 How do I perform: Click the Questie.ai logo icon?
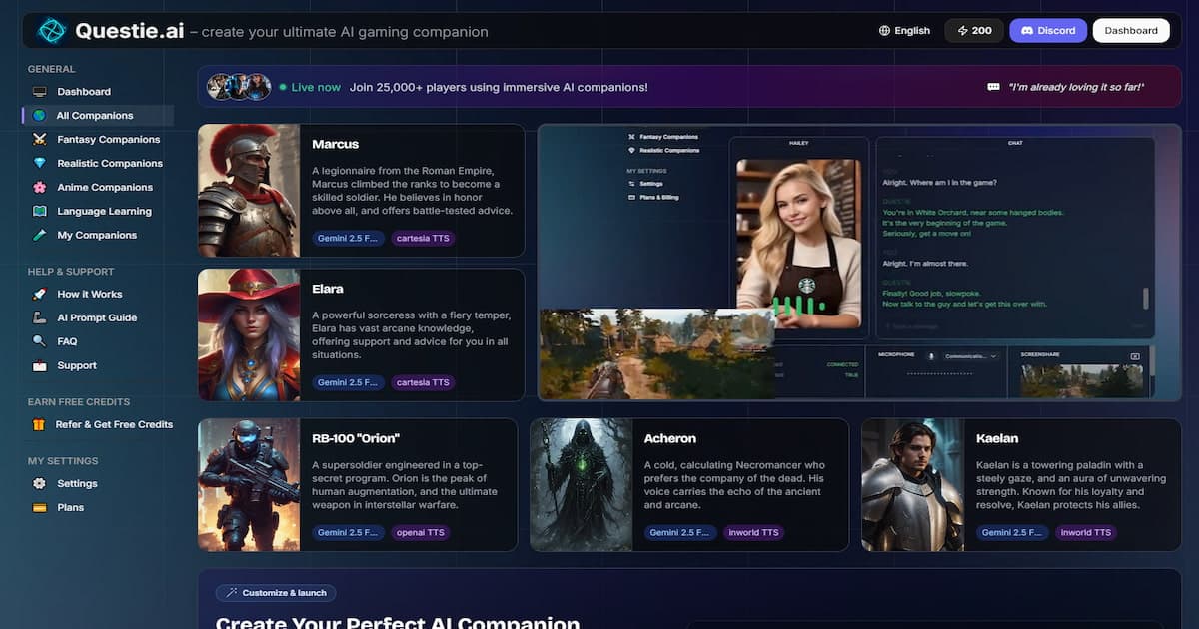click(51, 31)
